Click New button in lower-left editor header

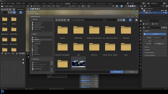coord(22,53)
